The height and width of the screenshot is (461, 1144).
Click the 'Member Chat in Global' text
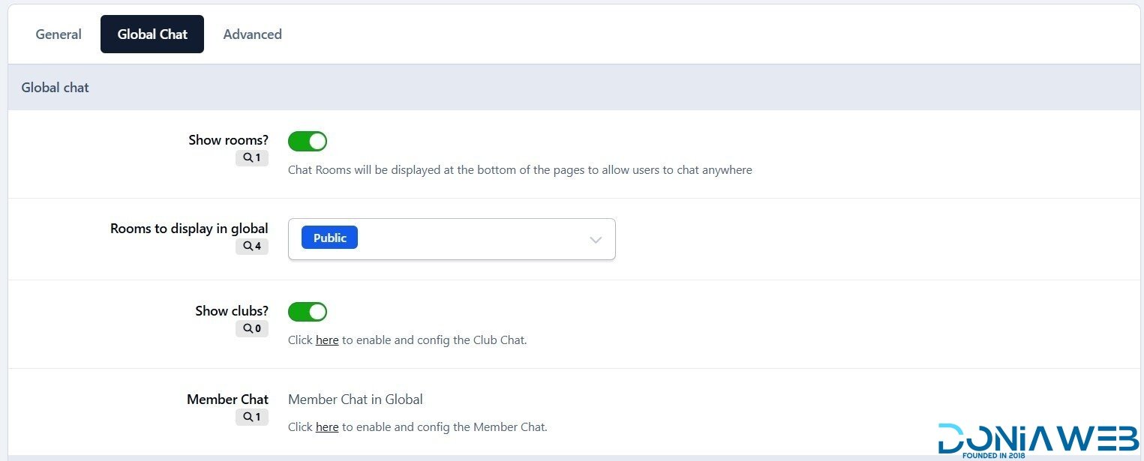pyautogui.click(x=356, y=400)
